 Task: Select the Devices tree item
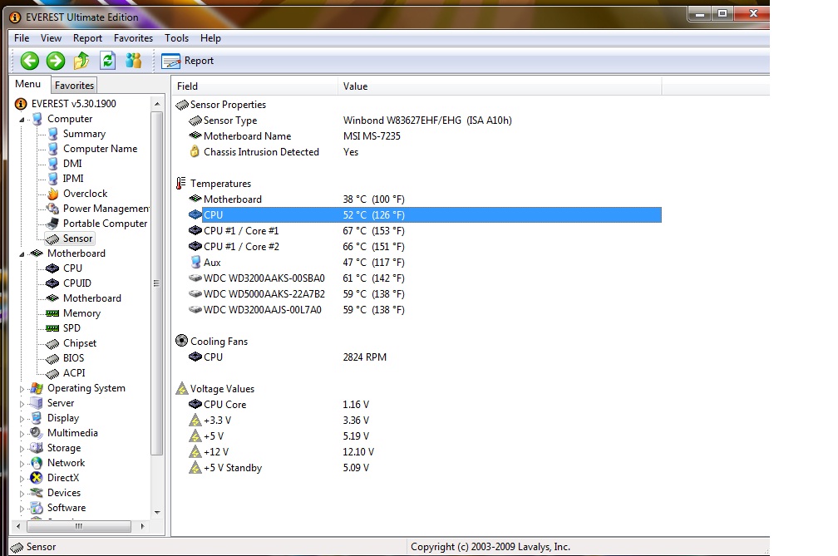(x=63, y=493)
